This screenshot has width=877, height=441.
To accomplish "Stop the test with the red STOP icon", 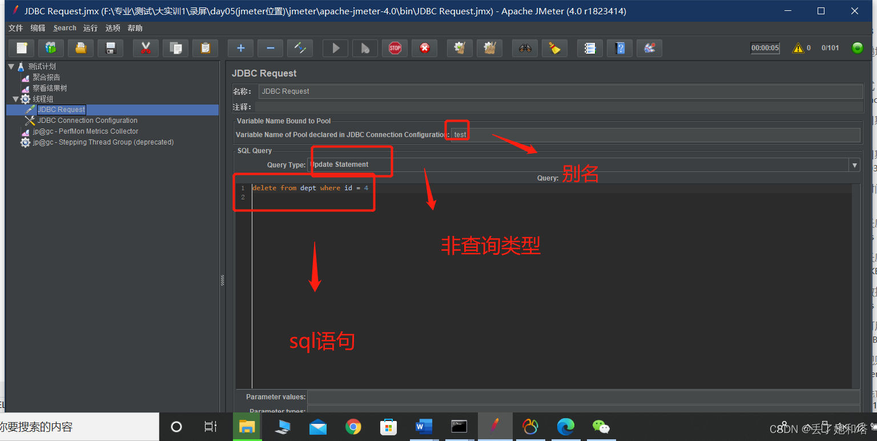I will [x=395, y=48].
